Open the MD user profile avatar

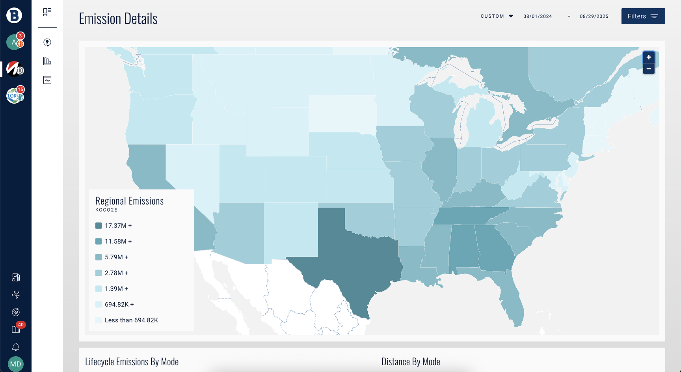pos(16,364)
